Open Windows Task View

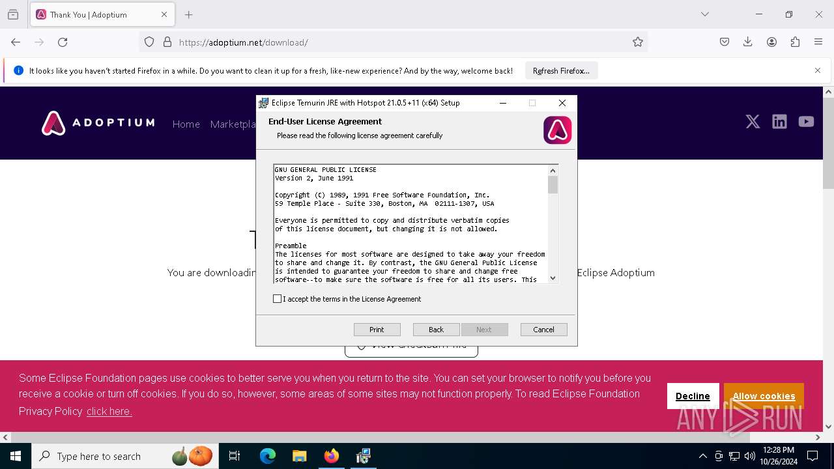(x=235, y=456)
